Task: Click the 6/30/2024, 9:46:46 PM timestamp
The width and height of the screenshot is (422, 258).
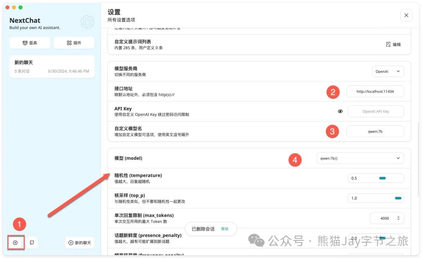Action: tap(68, 71)
